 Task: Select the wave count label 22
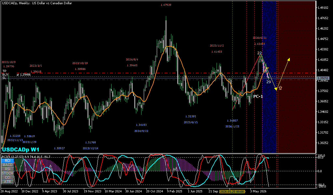(x=260, y=53)
